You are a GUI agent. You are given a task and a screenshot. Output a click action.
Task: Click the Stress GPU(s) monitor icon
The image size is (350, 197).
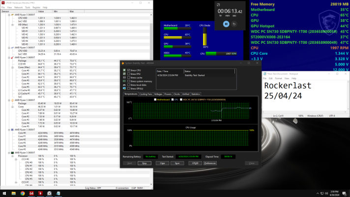tap(124, 89)
